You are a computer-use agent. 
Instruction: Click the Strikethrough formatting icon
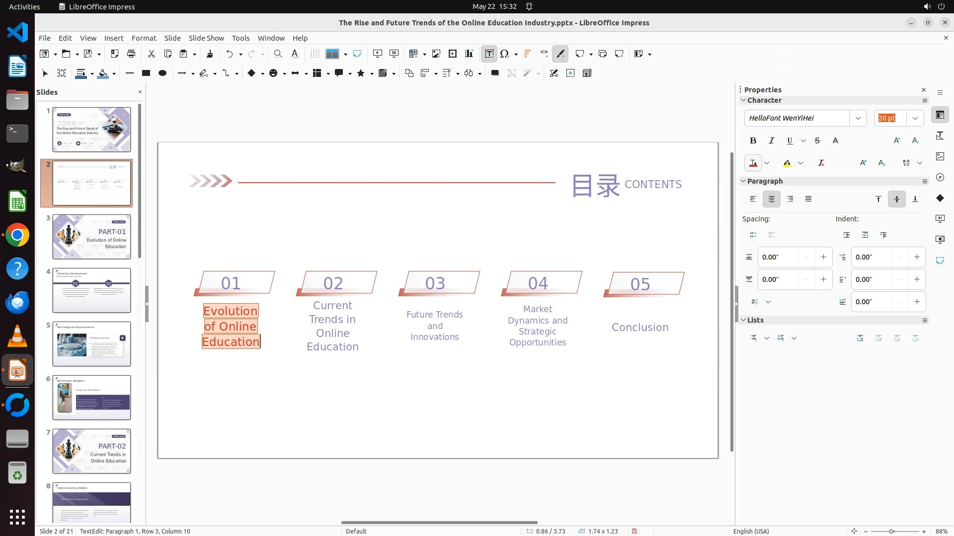[817, 140]
